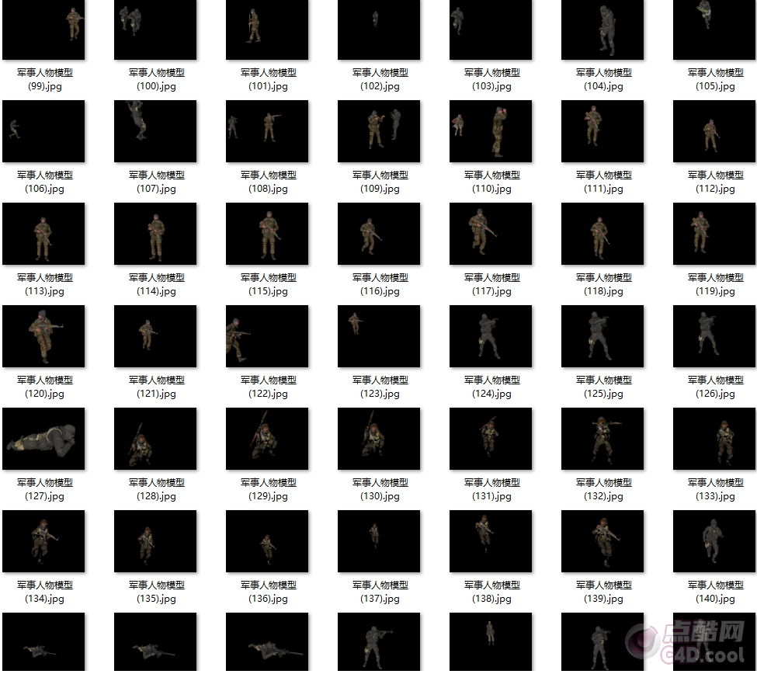This screenshot has height=674, width=757.
Task: Select thumbnail of 军事人物模型 (110).jpg
Action: [x=491, y=131]
